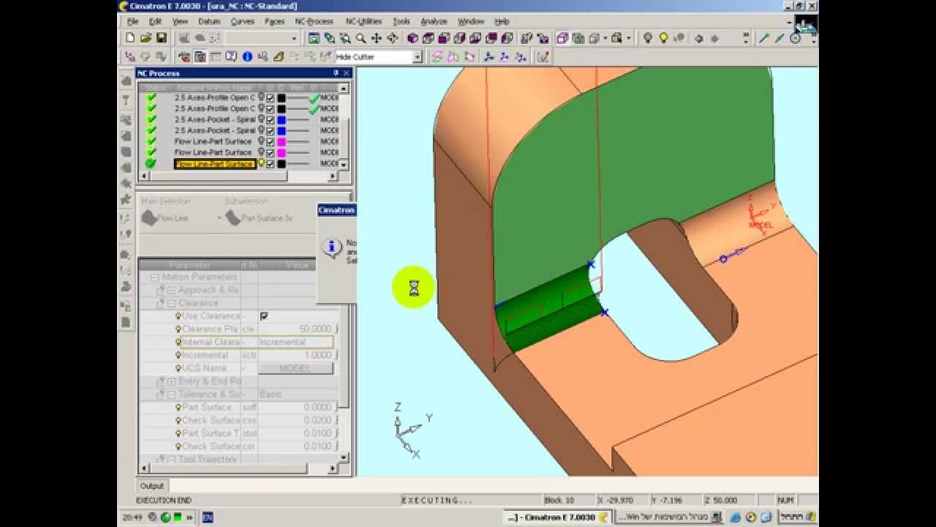Image resolution: width=936 pixels, height=527 pixels.
Task: Click the pencil-and-chart icon after the axis icons
Action: click(x=543, y=56)
